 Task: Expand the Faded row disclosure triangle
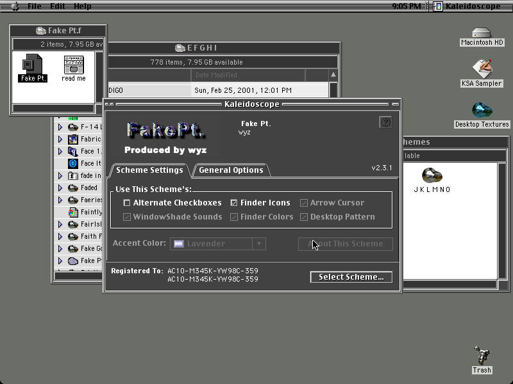(x=60, y=188)
